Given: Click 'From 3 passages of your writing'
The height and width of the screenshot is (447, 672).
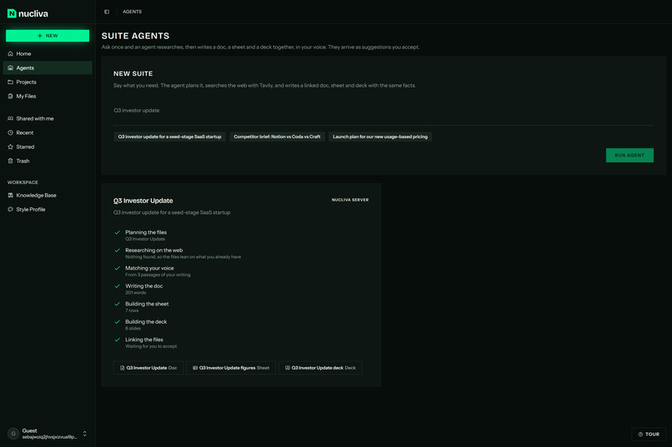Looking at the screenshot, I should pyautogui.click(x=158, y=275).
